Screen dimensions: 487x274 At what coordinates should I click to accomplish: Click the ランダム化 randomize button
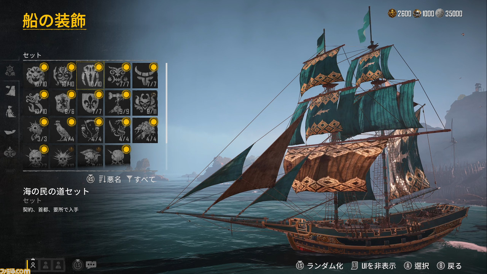(x=320, y=266)
